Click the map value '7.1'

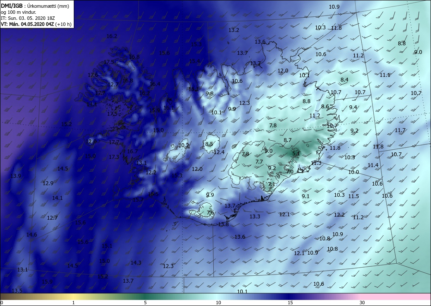(x=271, y=184)
